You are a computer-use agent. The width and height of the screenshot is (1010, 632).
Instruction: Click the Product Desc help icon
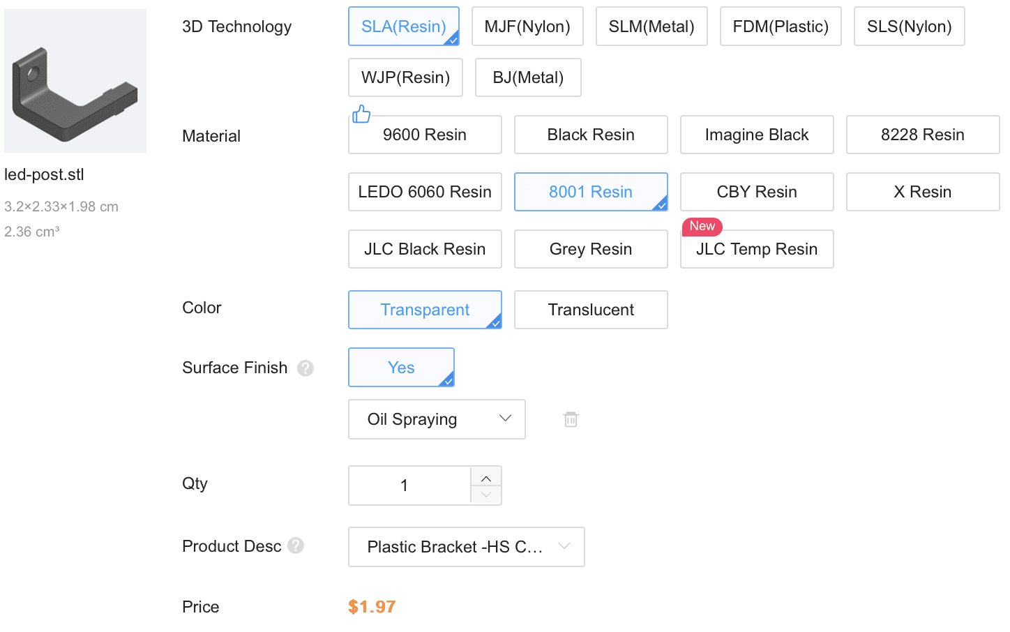296,546
